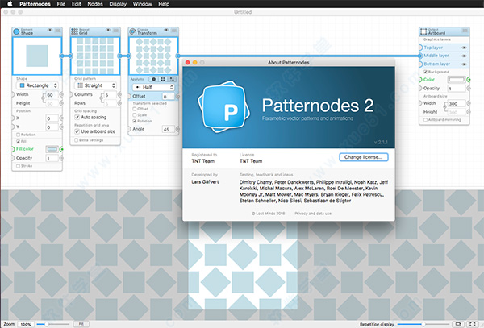Enable Extra settings checkbox
Screen dimensions: 484x328
coord(77,140)
